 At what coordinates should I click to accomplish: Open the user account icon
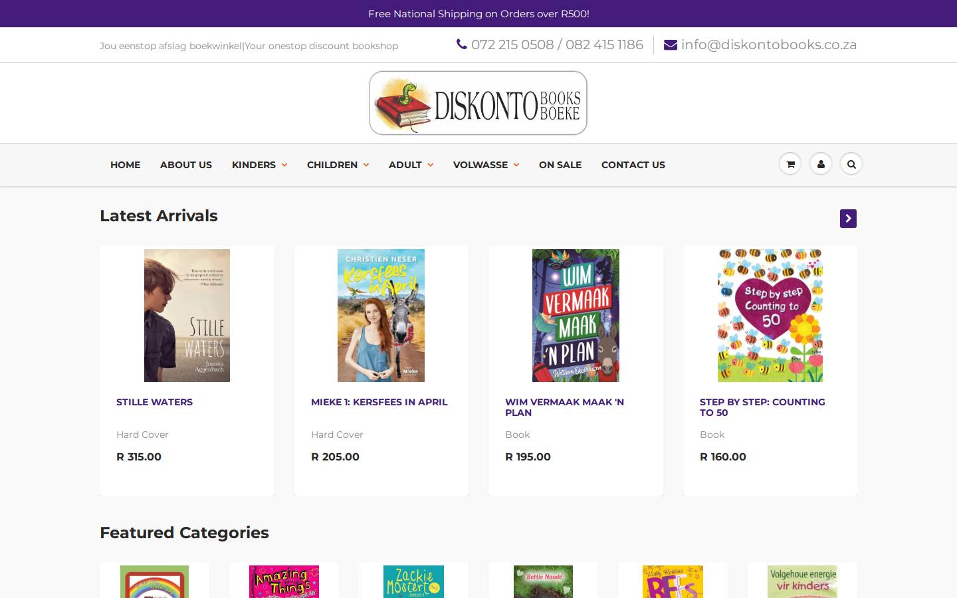[x=821, y=164]
